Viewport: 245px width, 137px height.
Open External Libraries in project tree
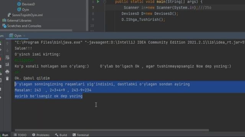click(19, 21)
